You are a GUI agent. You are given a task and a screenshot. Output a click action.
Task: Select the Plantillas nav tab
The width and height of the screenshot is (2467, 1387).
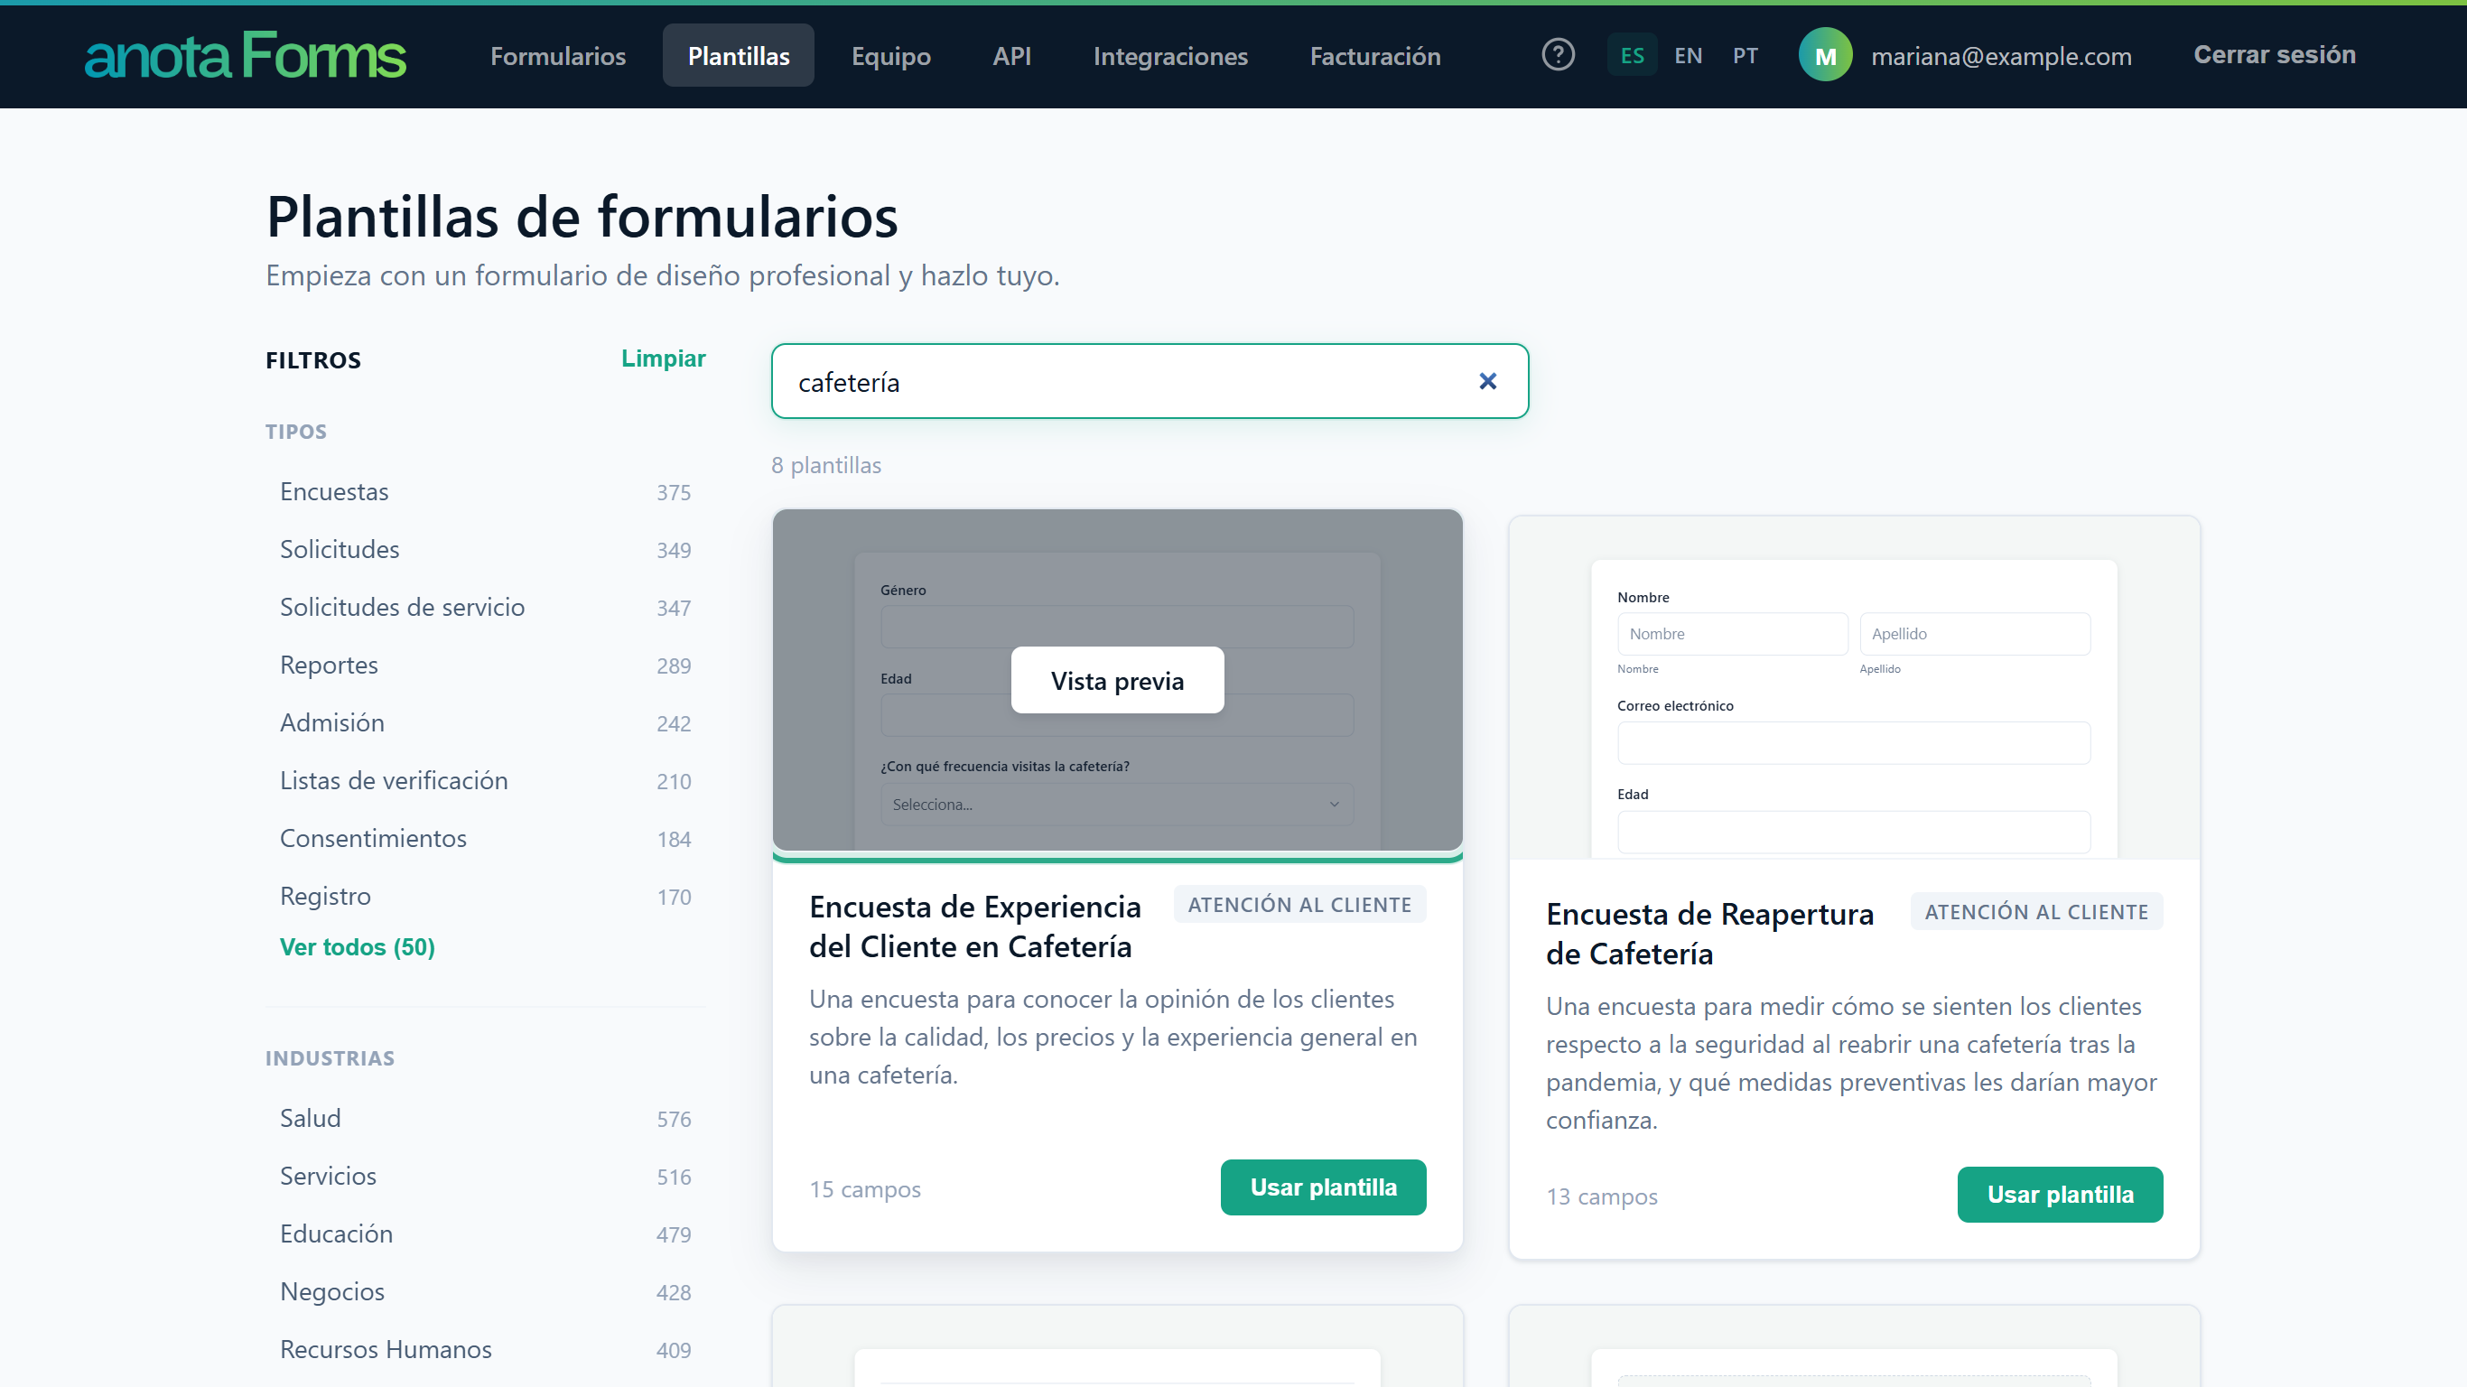point(739,56)
